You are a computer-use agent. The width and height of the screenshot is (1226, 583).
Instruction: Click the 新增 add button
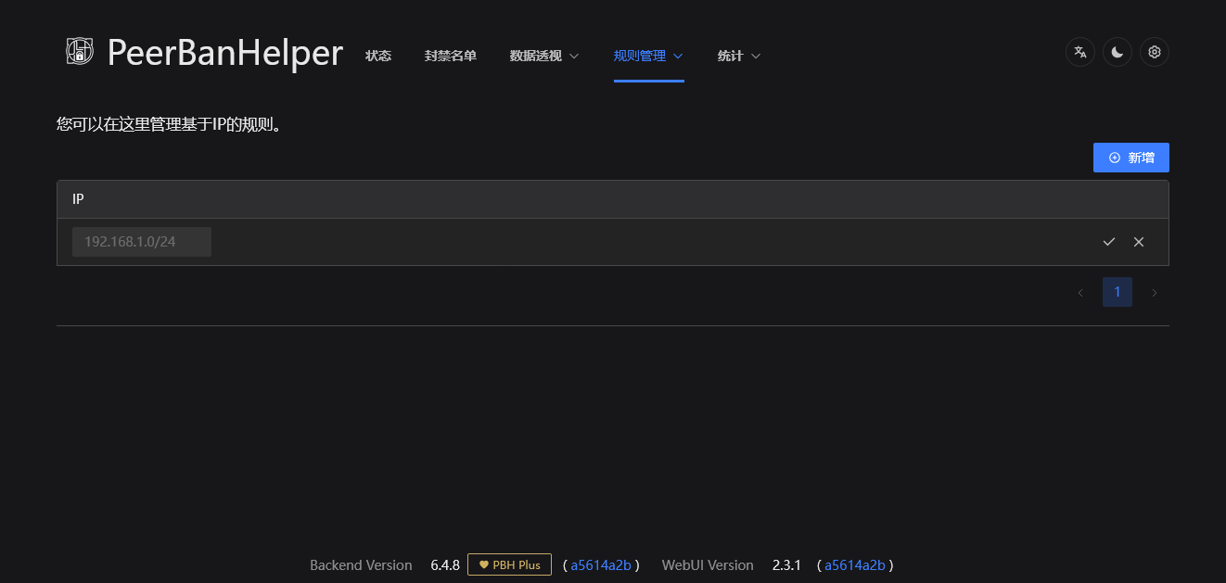point(1131,158)
